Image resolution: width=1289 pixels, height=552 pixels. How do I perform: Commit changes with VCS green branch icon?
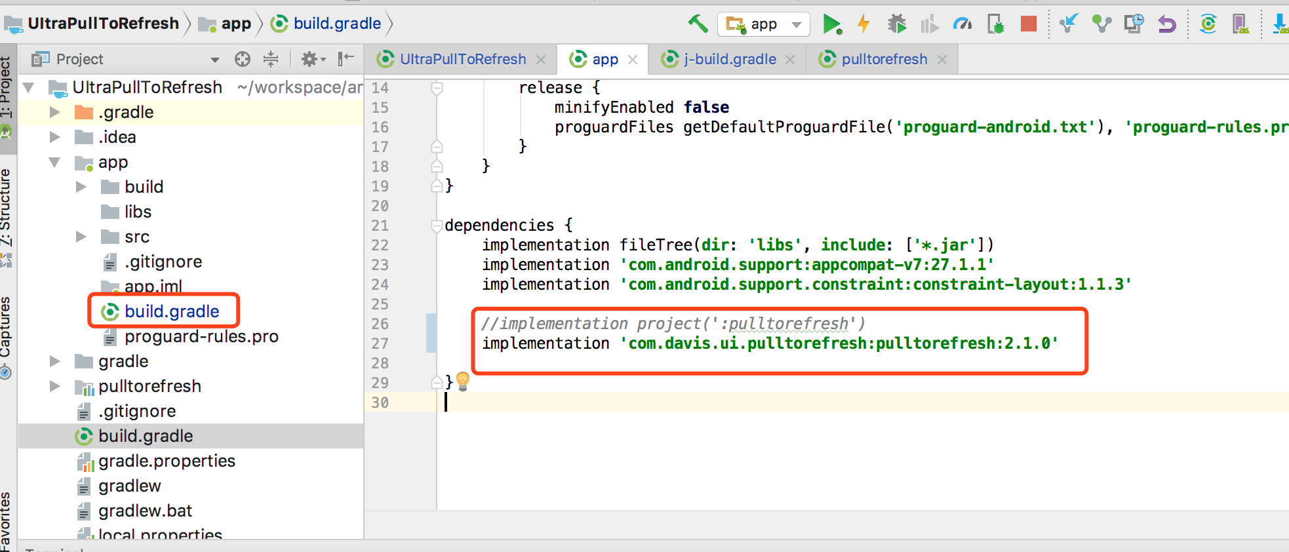point(1101,24)
